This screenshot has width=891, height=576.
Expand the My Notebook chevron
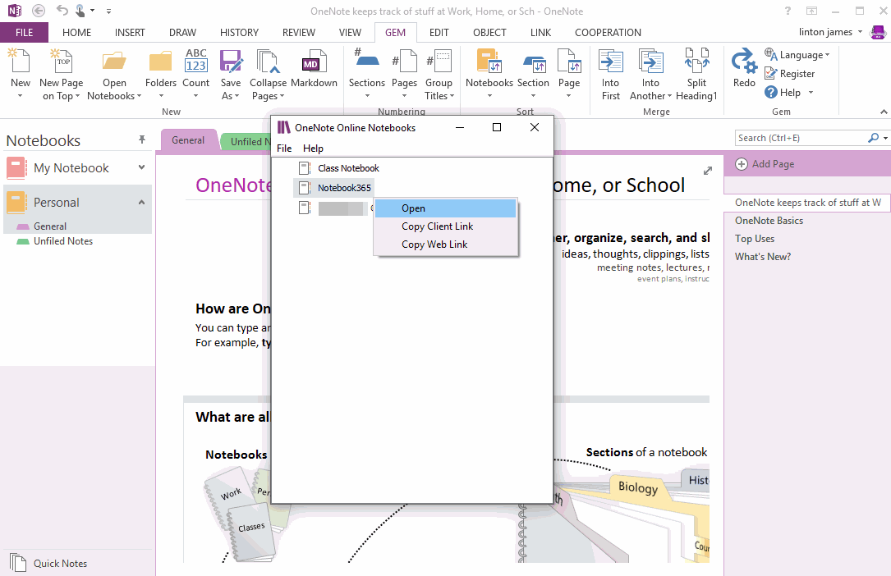pos(141,167)
